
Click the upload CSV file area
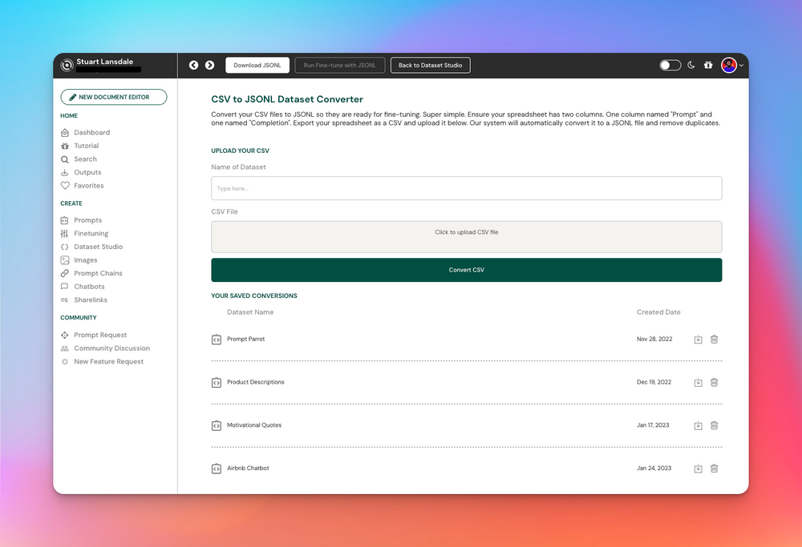tap(467, 237)
